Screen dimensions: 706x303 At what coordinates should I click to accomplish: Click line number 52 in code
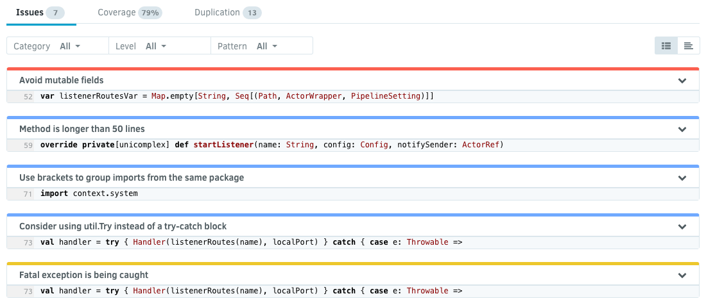click(x=28, y=97)
